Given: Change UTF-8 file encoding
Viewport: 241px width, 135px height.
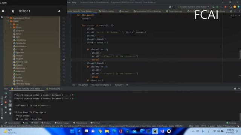Looking at the screenshot, I should tap(204, 126).
